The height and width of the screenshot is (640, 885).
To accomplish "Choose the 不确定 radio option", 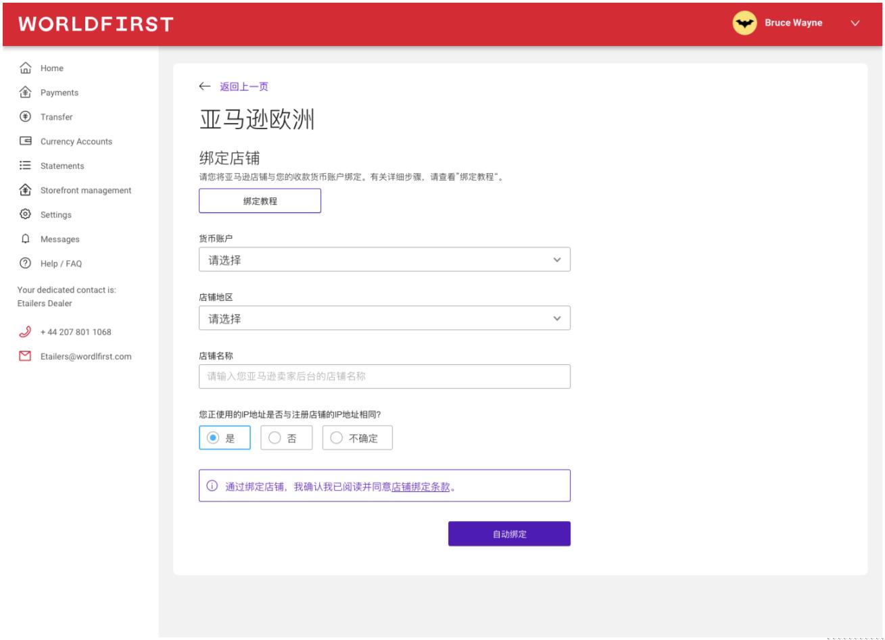I will coord(336,438).
